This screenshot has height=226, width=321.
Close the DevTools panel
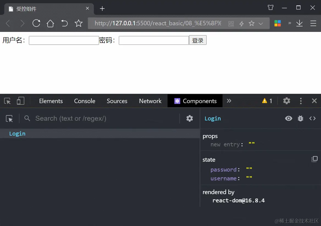(314, 101)
